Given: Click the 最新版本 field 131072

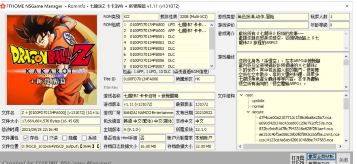Looking at the screenshot, I should 204,104.
